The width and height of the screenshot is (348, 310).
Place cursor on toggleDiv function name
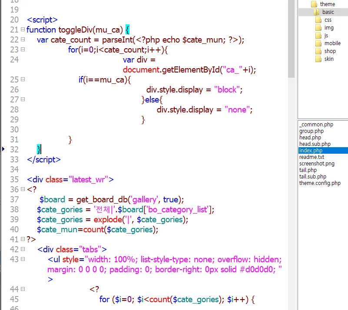pyautogui.click(x=76, y=30)
